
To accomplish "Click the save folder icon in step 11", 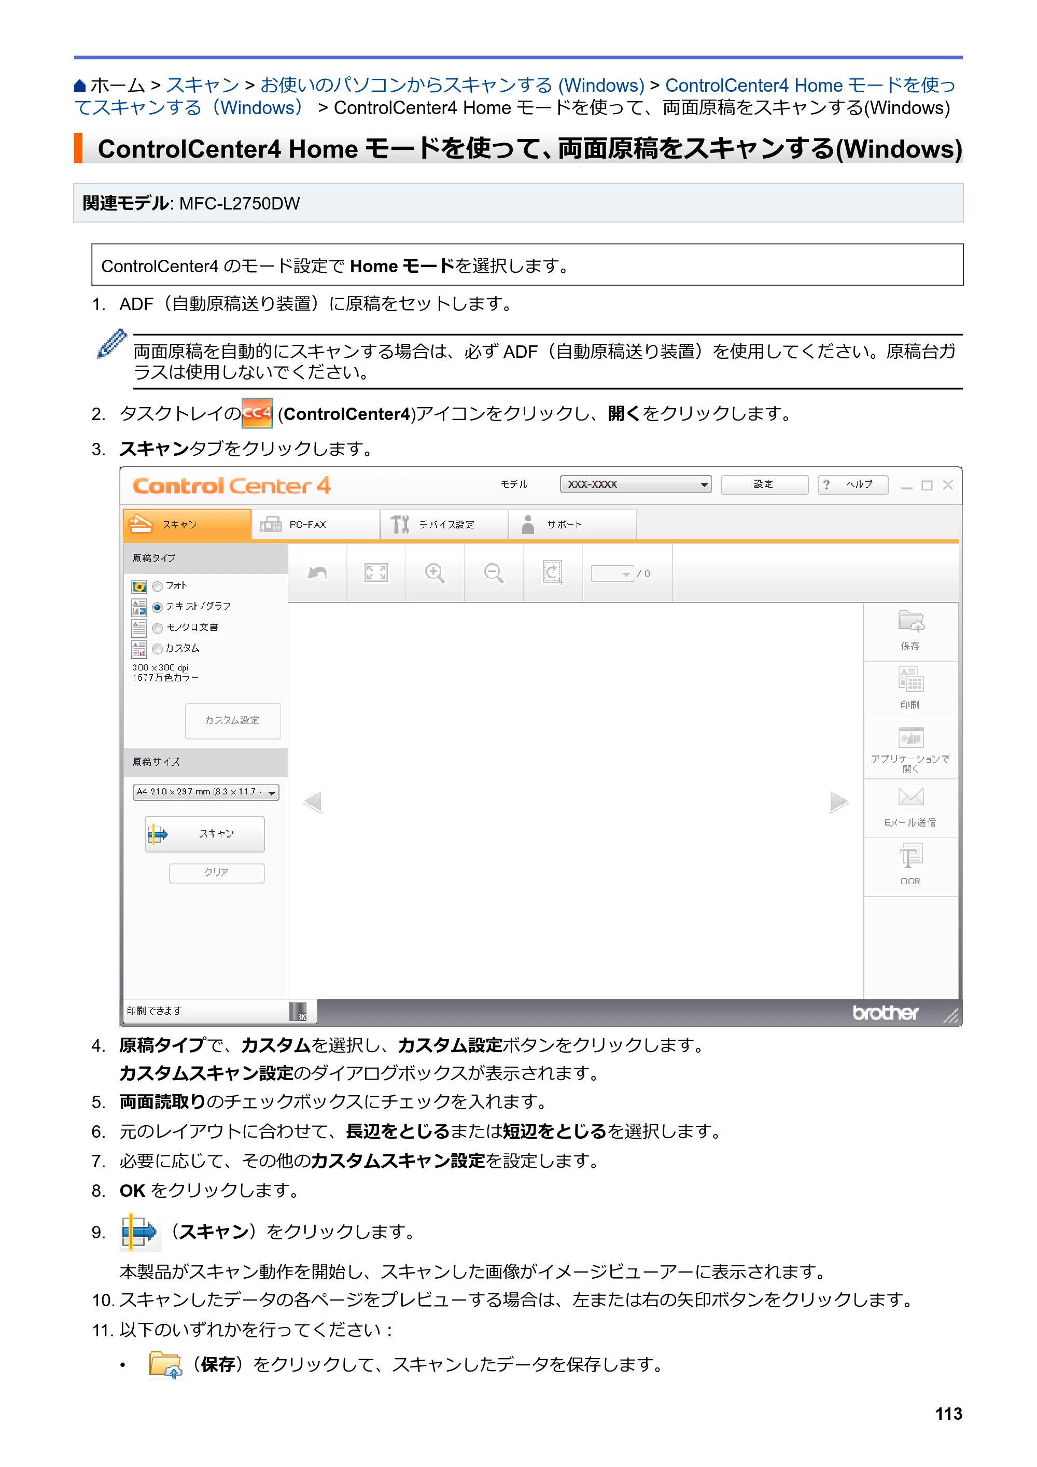I will 165,1365.
